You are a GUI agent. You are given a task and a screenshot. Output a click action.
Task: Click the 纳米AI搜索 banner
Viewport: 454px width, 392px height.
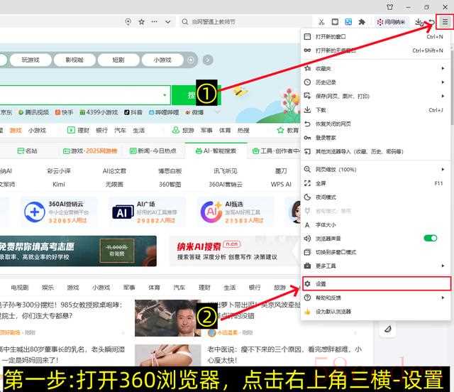coord(235,251)
